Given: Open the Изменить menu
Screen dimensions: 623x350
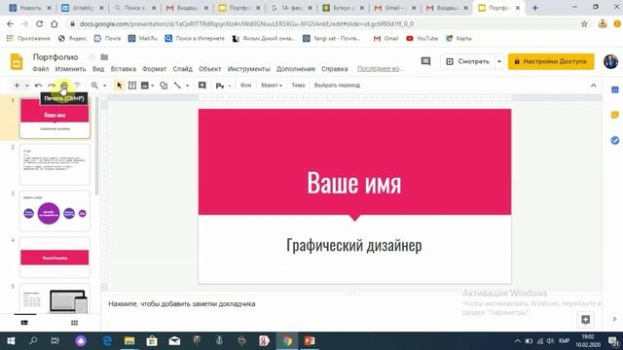Looking at the screenshot, I should coord(70,69).
